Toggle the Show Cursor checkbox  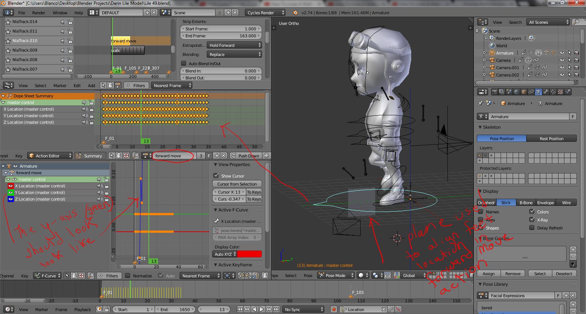[x=216, y=176]
